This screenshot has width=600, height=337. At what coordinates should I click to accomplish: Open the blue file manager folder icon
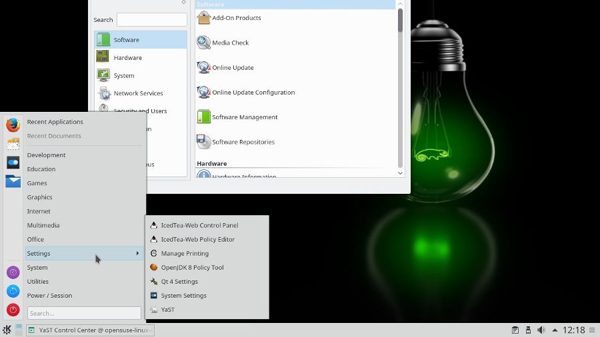tap(13, 181)
